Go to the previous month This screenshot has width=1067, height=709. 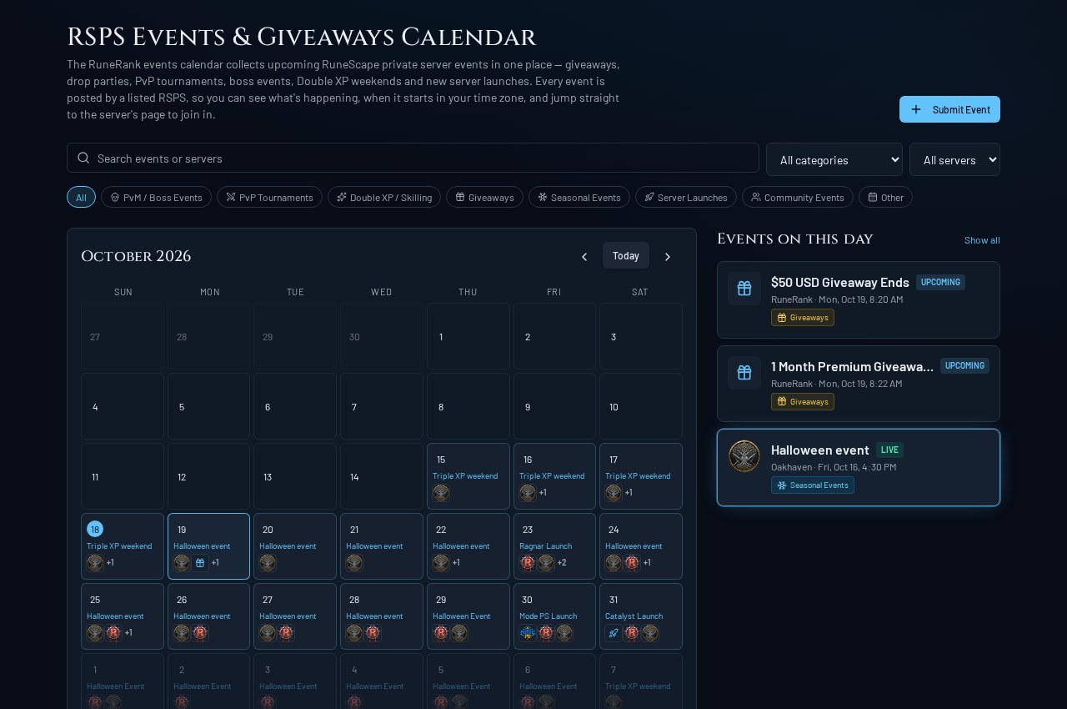click(x=584, y=257)
